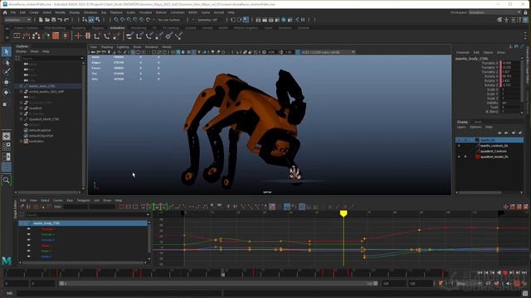Toggle visibility V of quadbot_model_DL layer

pos(459,156)
